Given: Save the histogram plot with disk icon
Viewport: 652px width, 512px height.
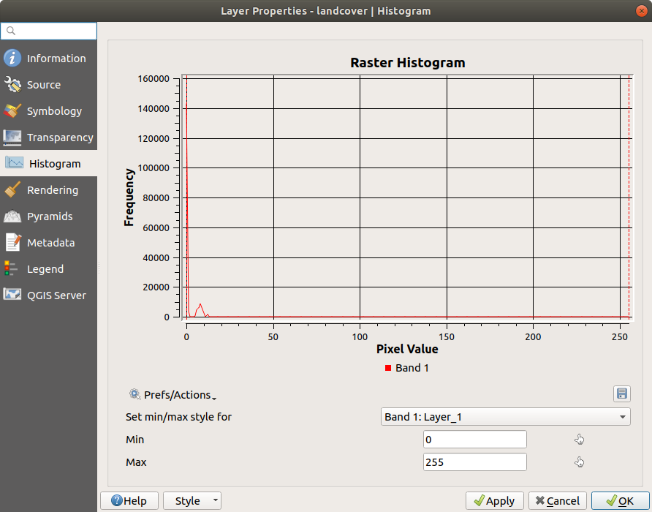Looking at the screenshot, I should coord(622,394).
